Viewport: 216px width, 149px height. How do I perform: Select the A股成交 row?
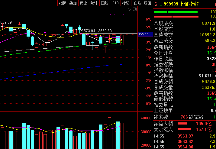(185, 24)
